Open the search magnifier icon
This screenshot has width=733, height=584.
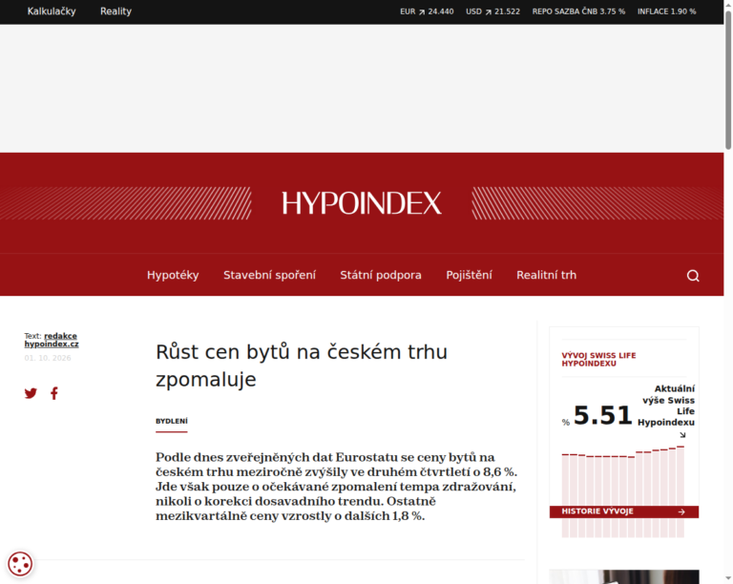point(693,276)
